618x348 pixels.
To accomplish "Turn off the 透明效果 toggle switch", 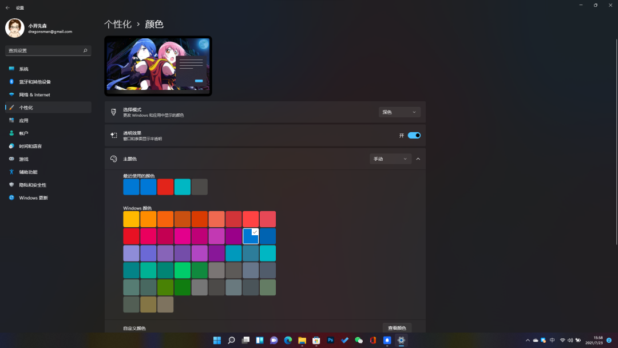I will tap(414, 136).
